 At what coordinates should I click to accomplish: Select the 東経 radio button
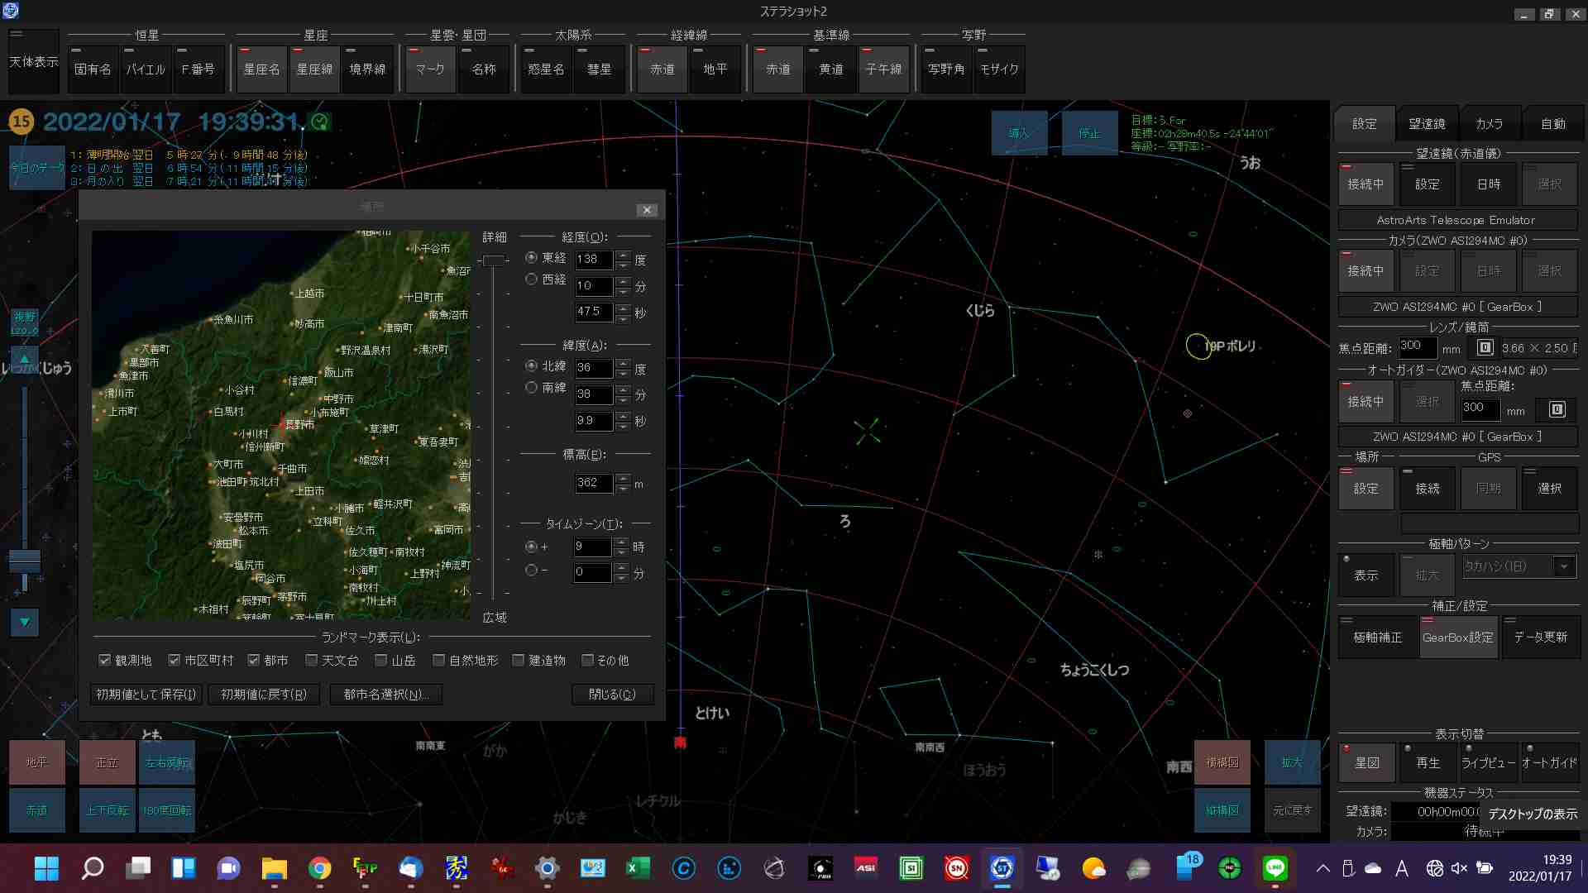(x=531, y=258)
